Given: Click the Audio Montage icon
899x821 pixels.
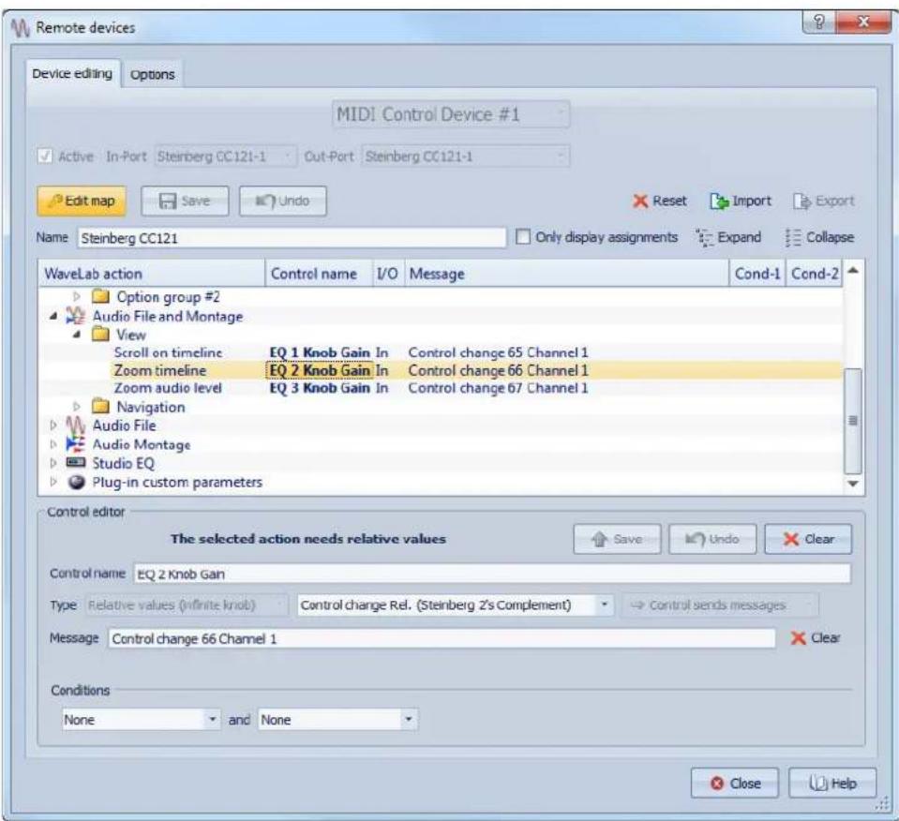Looking at the screenshot, I should coord(76,444).
